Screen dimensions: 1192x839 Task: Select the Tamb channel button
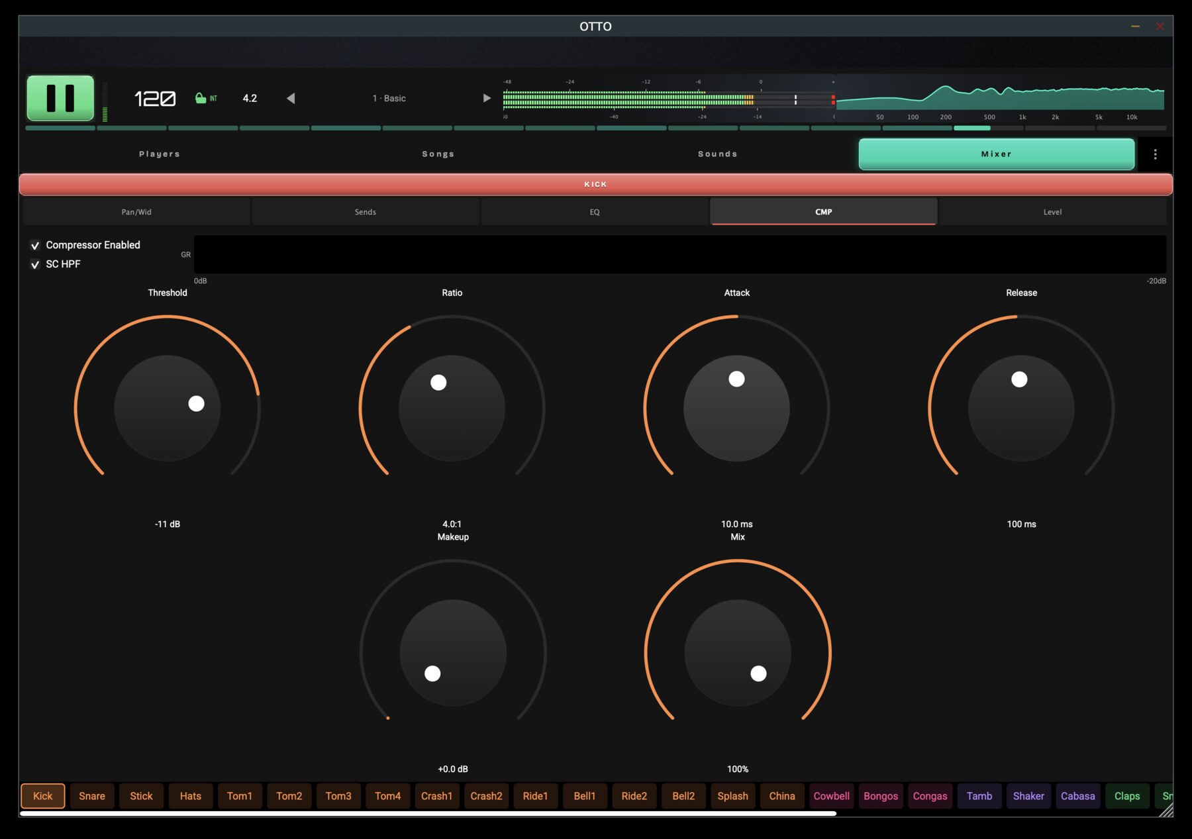click(x=979, y=796)
